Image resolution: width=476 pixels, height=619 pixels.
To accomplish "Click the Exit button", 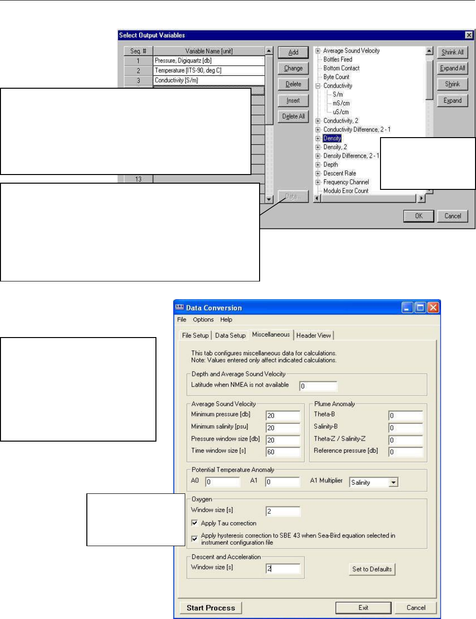I will pos(363,608).
